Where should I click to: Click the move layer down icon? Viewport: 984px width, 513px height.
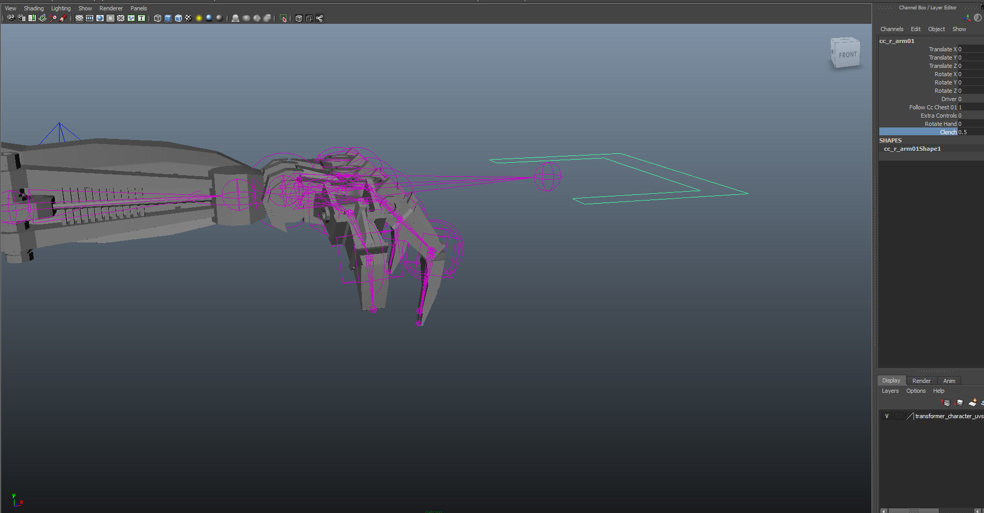[x=959, y=402]
